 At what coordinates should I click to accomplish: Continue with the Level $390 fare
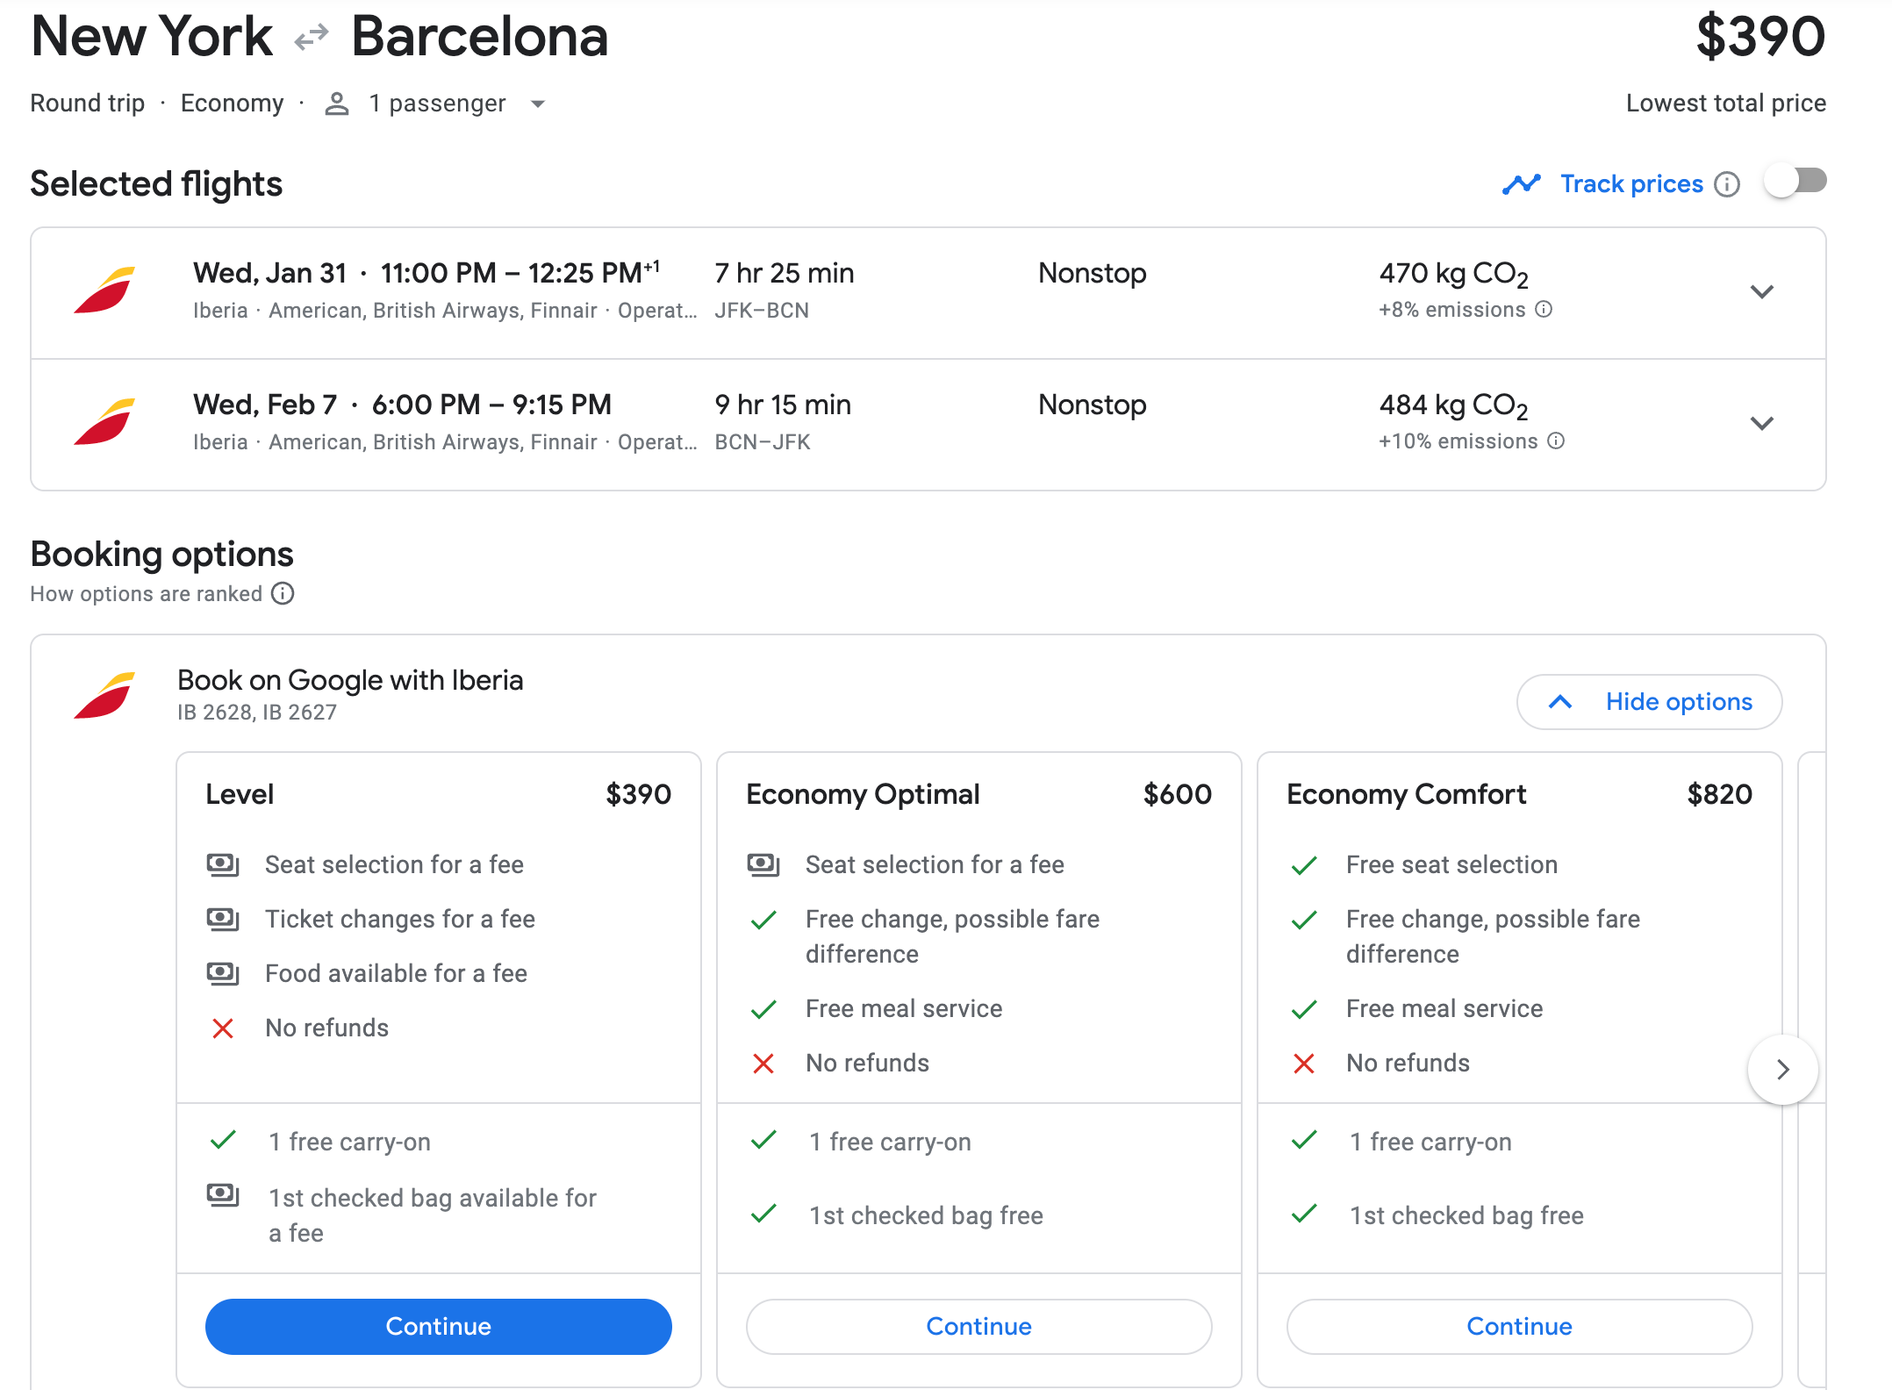tap(438, 1326)
